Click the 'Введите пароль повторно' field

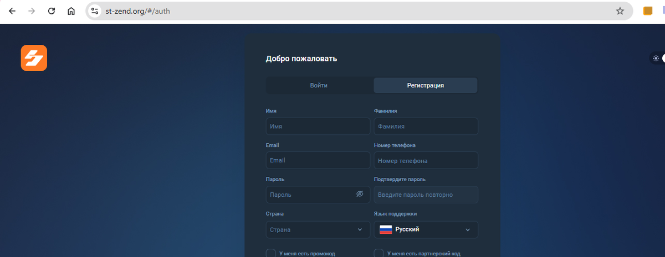tap(426, 195)
